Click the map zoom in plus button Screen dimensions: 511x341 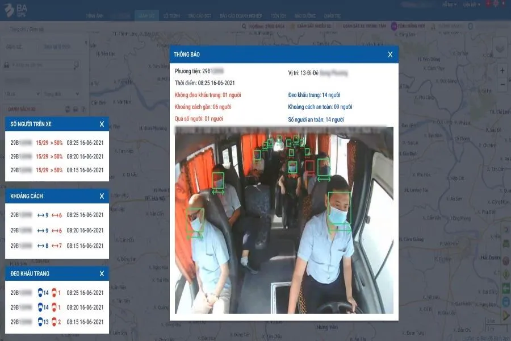502,70
